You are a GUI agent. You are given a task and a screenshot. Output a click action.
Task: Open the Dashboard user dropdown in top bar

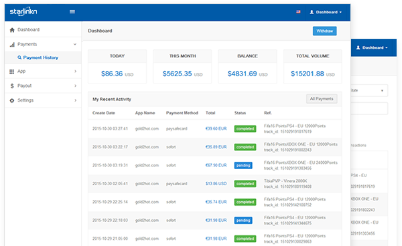(326, 12)
